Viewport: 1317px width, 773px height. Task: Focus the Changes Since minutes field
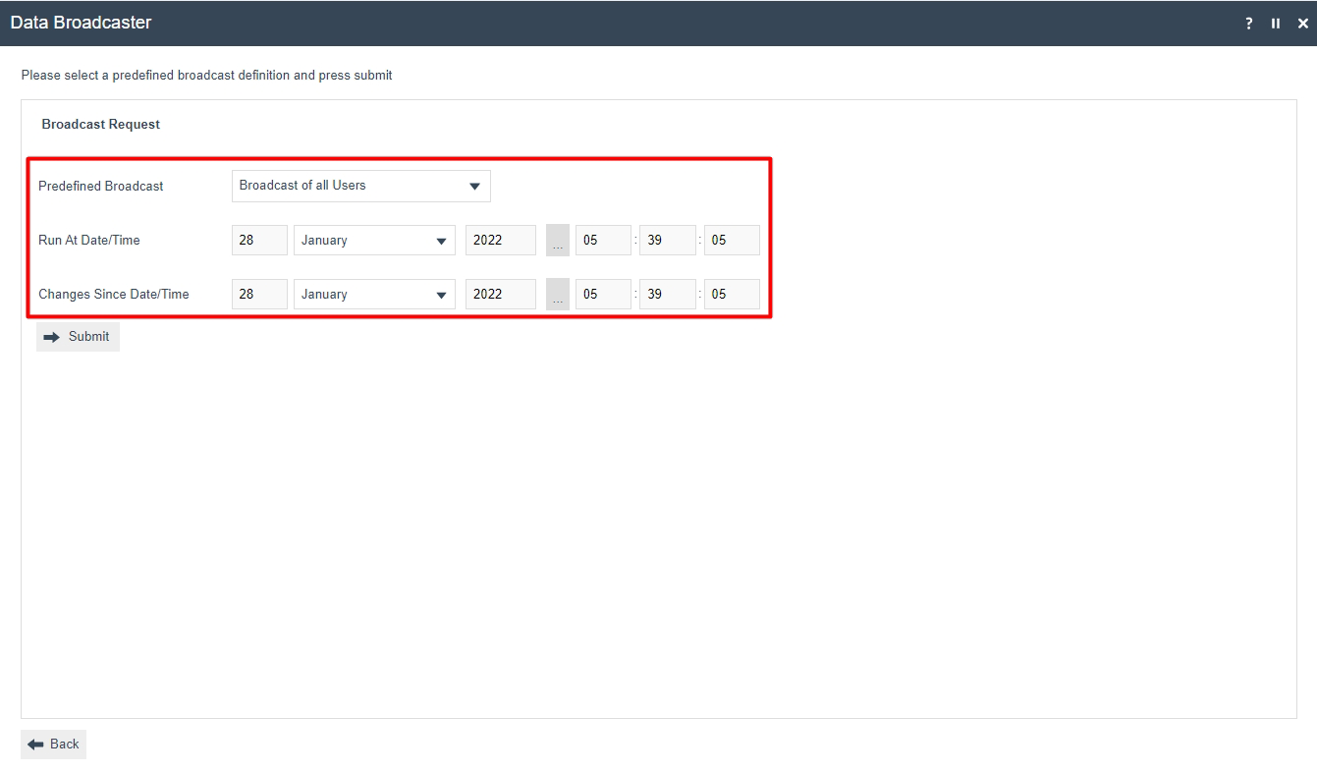point(667,295)
